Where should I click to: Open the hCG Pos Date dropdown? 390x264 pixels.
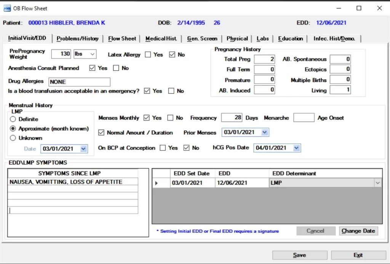pyautogui.click(x=296, y=148)
